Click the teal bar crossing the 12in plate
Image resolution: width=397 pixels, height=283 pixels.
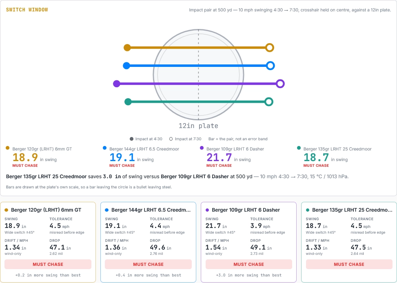(x=198, y=102)
